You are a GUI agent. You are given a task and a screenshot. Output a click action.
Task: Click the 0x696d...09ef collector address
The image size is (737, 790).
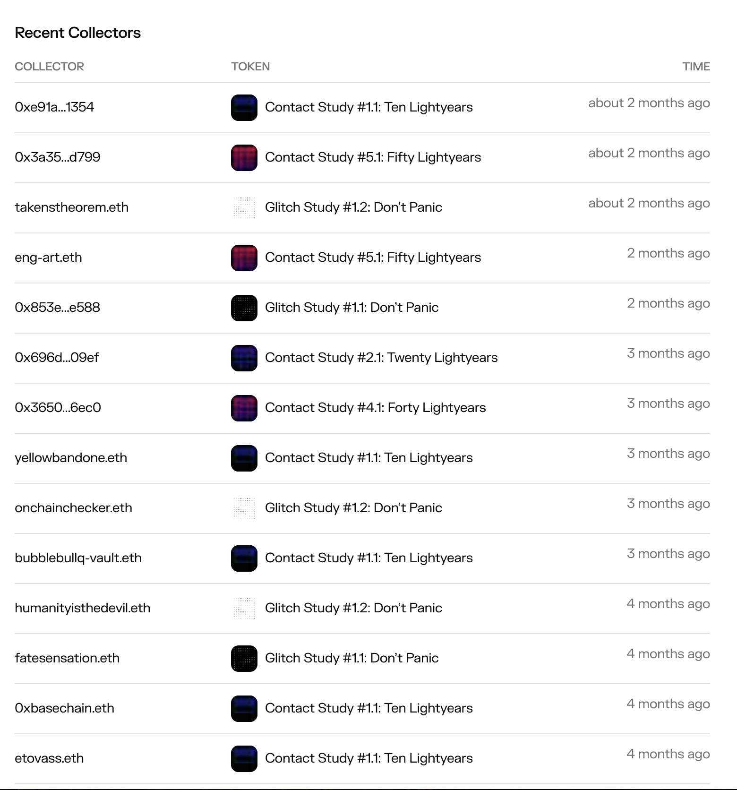pyautogui.click(x=57, y=358)
